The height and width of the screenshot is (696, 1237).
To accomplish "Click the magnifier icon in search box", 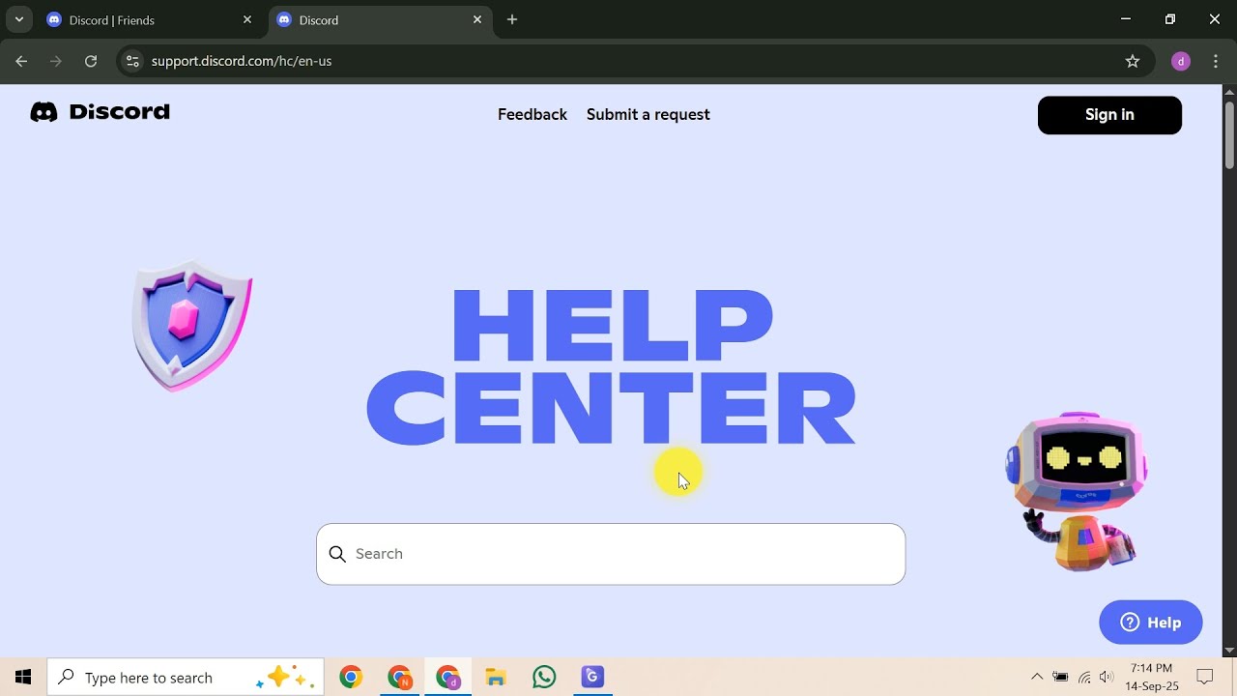I will pos(337,554).
